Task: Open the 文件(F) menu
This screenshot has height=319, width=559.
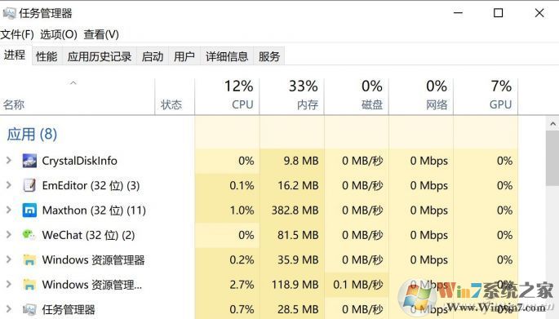Action: (17, 34)
